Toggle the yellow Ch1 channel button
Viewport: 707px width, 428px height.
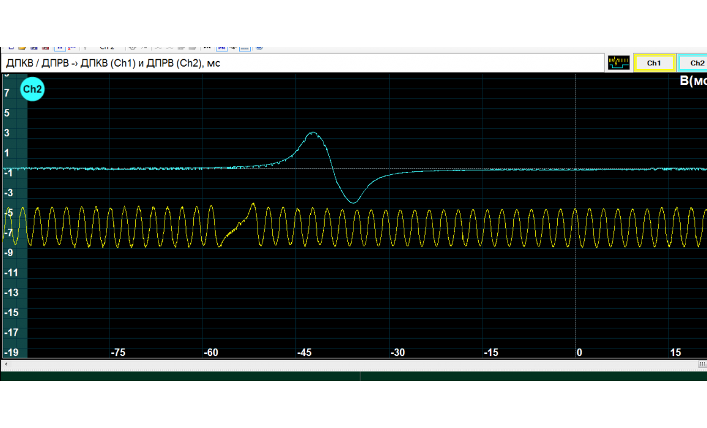654,63
